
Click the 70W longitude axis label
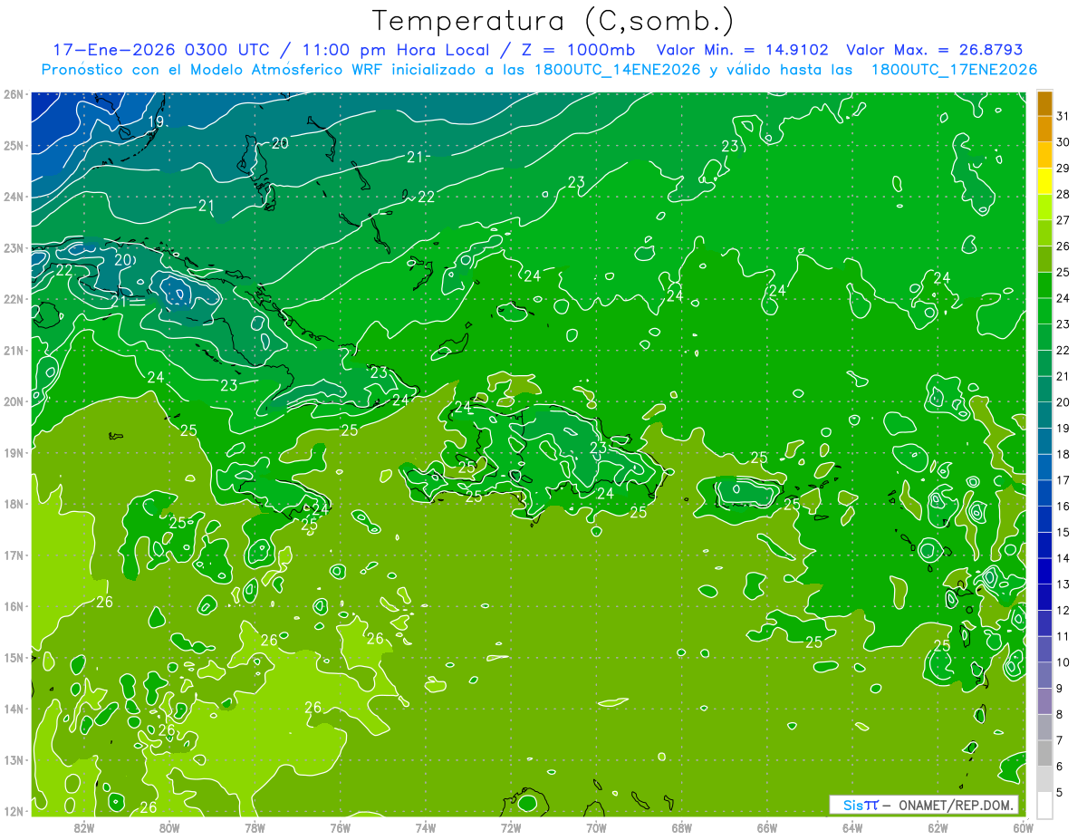(x=596, y=827)
